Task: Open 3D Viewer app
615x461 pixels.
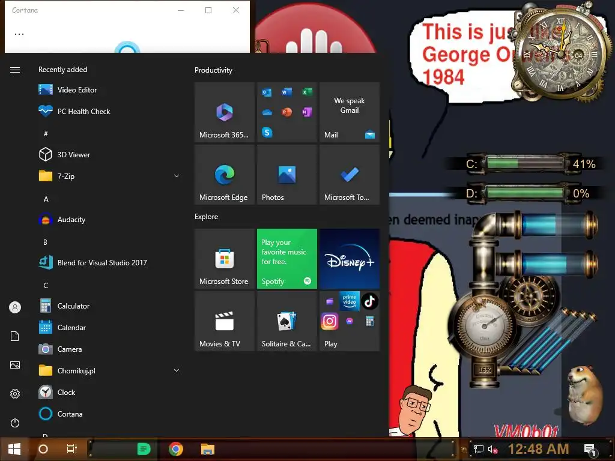Action: click(x=110, y=154)
